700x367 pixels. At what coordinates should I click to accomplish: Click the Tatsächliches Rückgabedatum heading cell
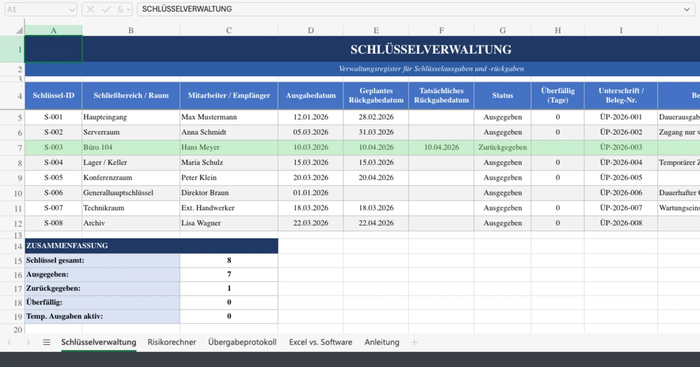tap(441, 95)
